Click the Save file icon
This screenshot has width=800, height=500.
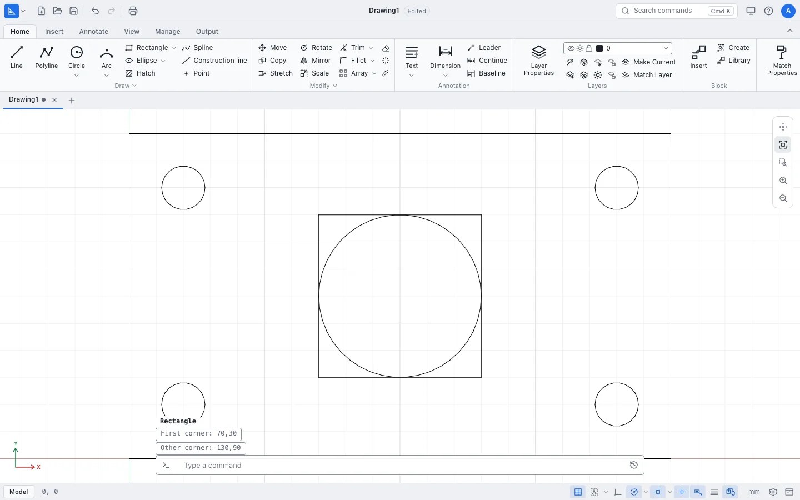coord(73,11)
